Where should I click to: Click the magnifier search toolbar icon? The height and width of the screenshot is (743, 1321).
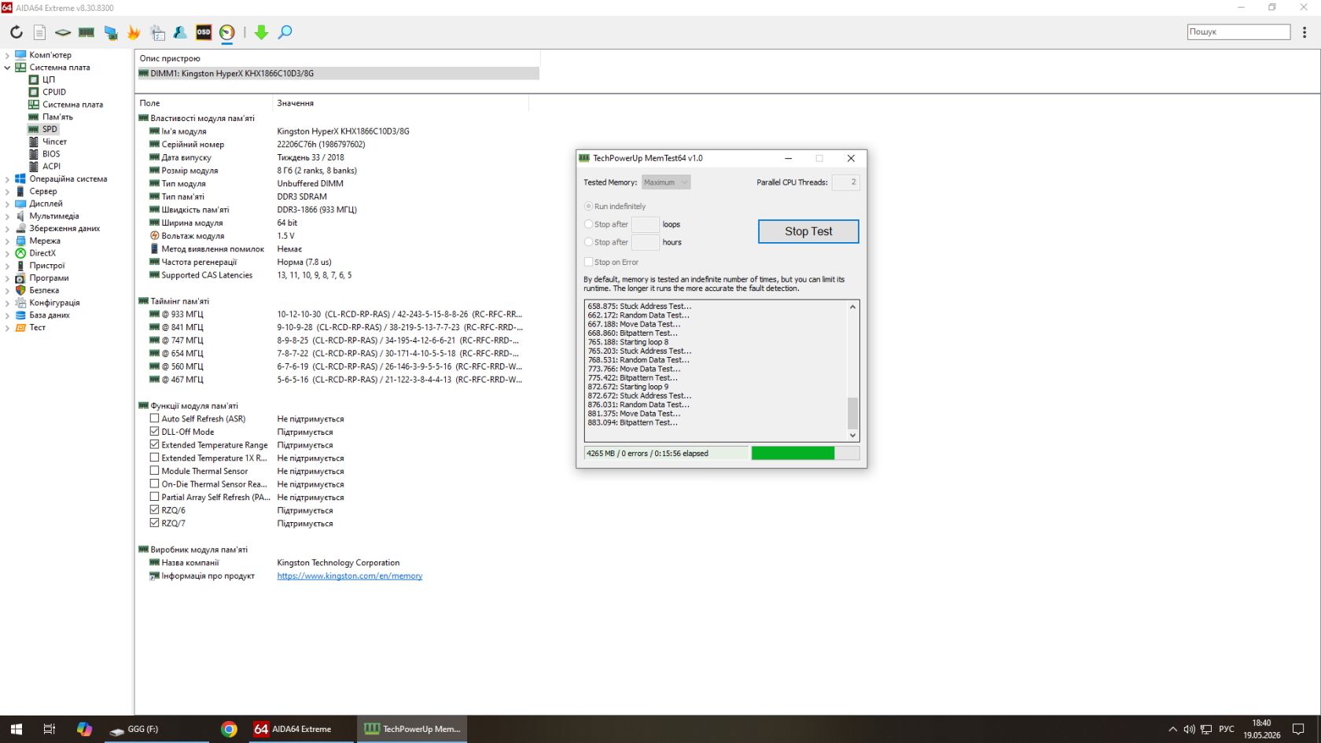285,32
